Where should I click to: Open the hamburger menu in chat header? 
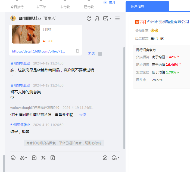(x=117, y=18)
